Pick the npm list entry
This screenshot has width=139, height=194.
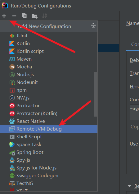point(49,90)
